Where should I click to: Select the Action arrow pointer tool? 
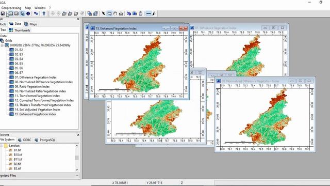(104, 13)
